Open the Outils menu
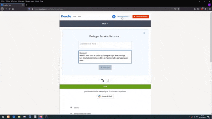This screenshot has height=119, width=212. [37, 1]
